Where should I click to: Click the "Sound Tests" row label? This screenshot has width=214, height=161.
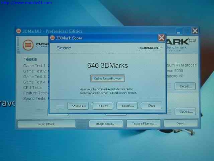tap(34, 98)
